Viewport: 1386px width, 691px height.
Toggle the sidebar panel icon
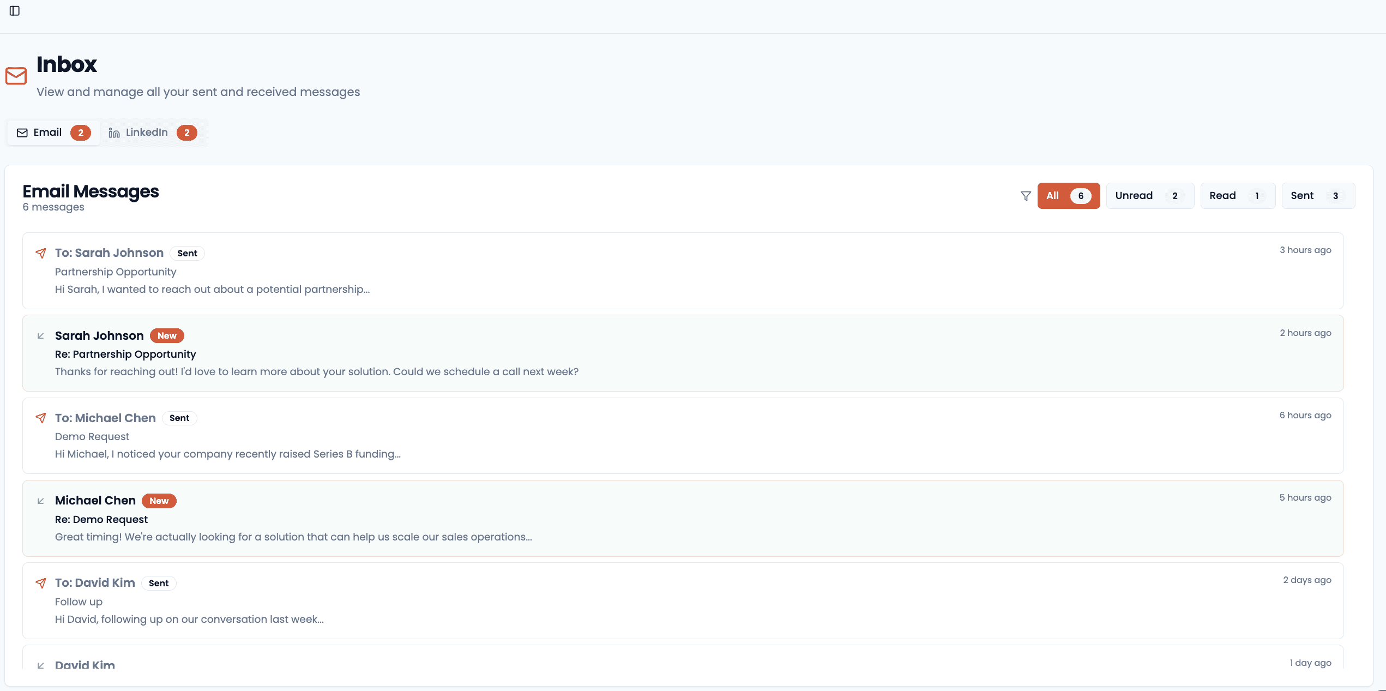pyautogui.click(x=15, y=11)
